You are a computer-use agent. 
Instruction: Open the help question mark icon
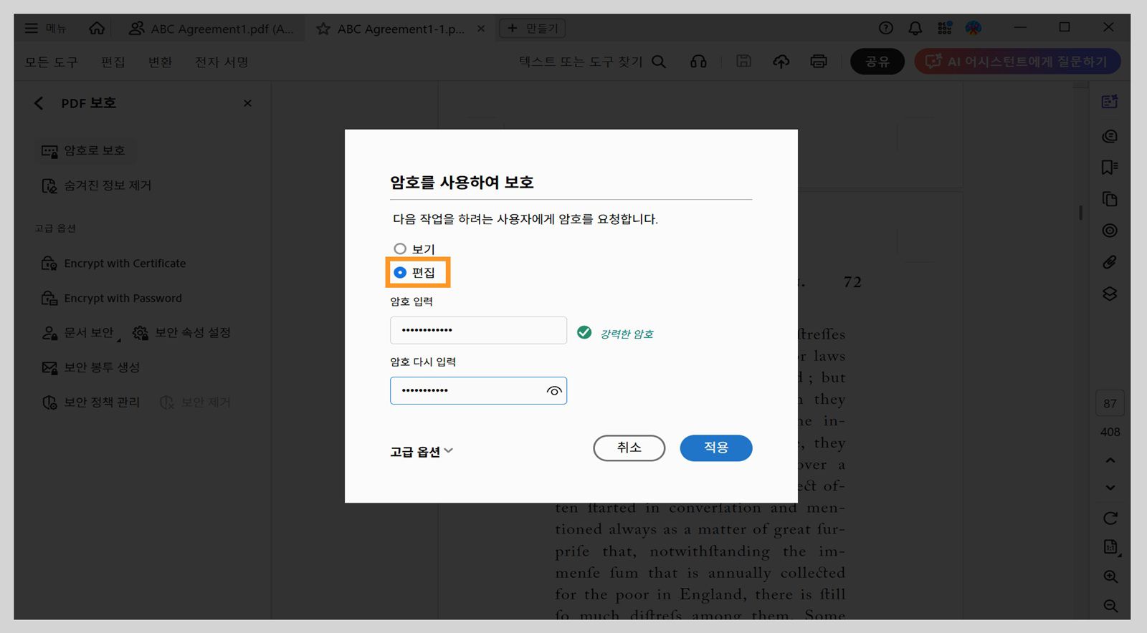pos(886,28)
